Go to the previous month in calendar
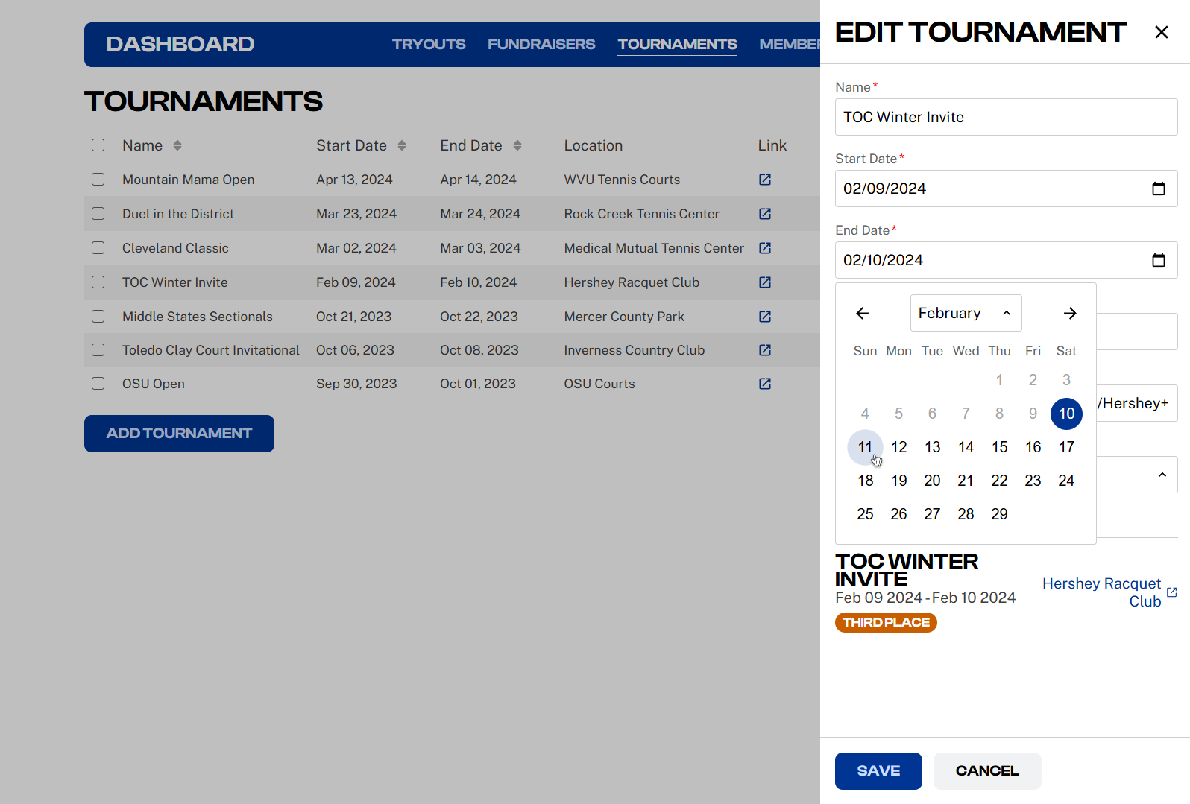This screenshot has height=804, width=1190. (x=863, y=313)
